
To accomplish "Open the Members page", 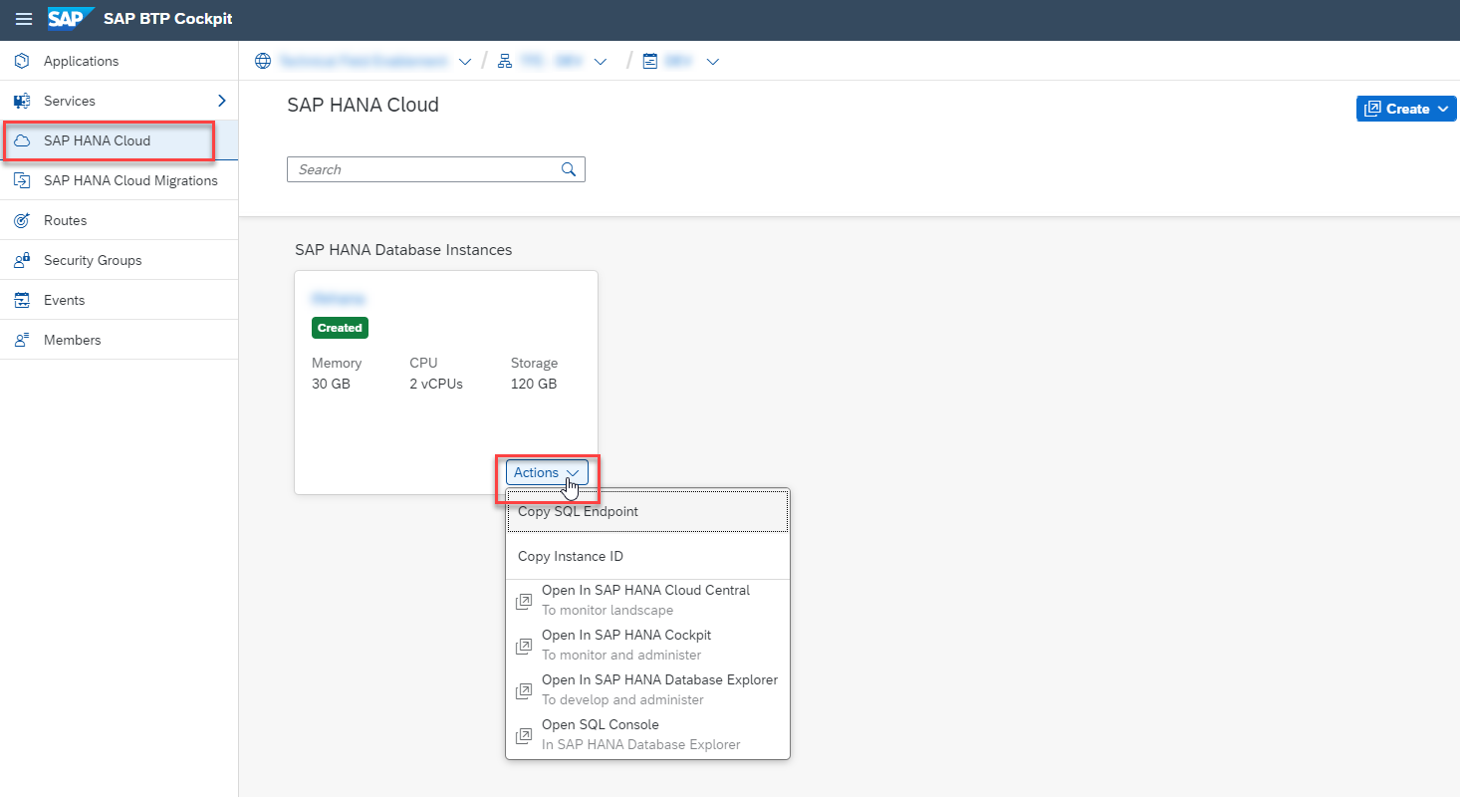I will point(119,340).
